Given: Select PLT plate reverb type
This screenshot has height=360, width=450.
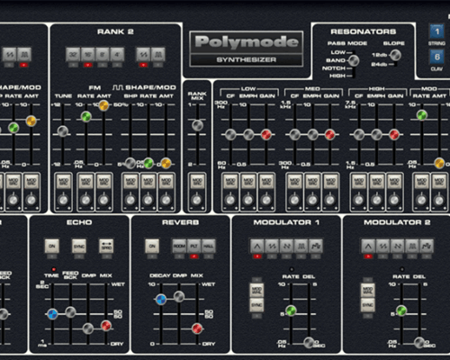Looking at the screenshot, I should click(x=193, y=246).
